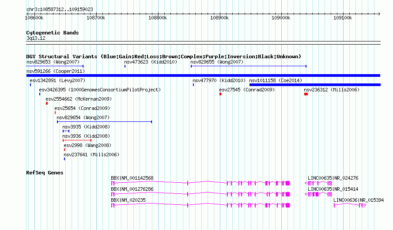Open the nsv3936 (Kidd2008) label
Screen dimensions: 393x230
[x=86, y=136]
